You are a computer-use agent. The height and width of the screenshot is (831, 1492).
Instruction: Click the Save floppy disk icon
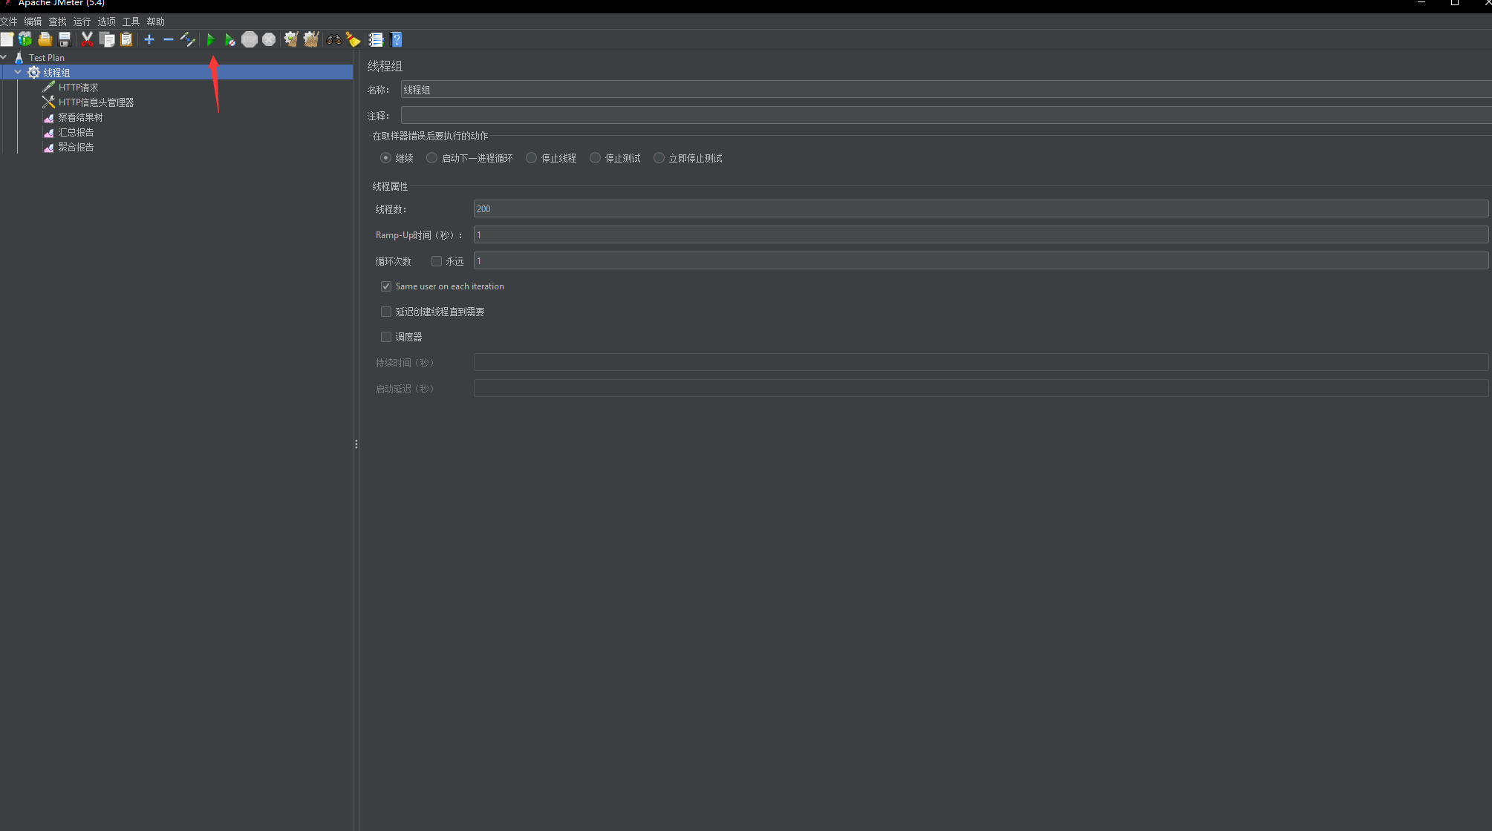[x=65, y=39]
